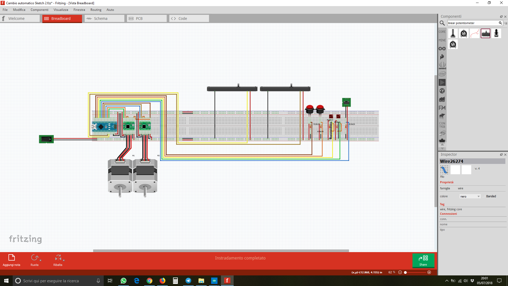The image size is (508, 286).
Task: Click the zoom out minus button
Action: pyautogui.click(x=400, y=272)
